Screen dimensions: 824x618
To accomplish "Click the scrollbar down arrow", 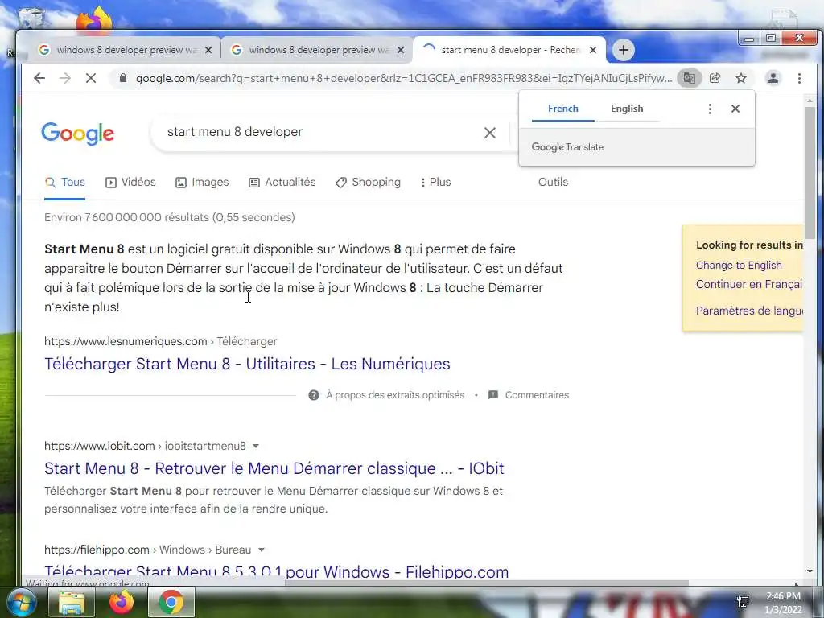I will tap(810, 571).
